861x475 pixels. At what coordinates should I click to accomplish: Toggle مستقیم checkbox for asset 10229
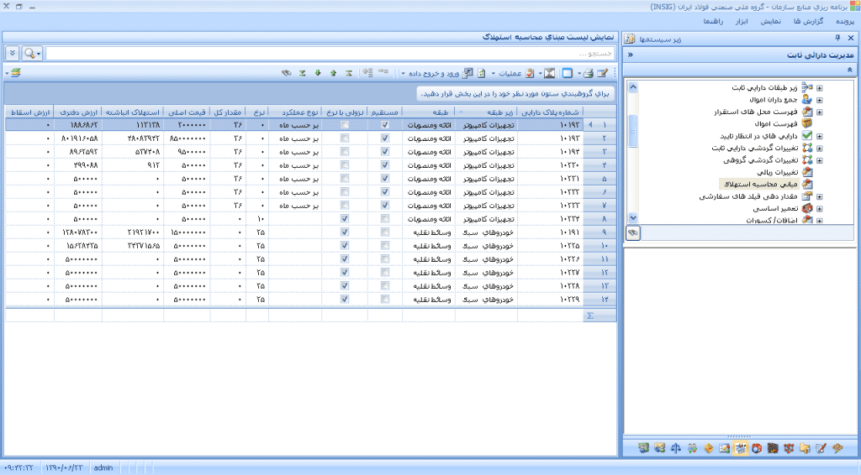[385, 299]
